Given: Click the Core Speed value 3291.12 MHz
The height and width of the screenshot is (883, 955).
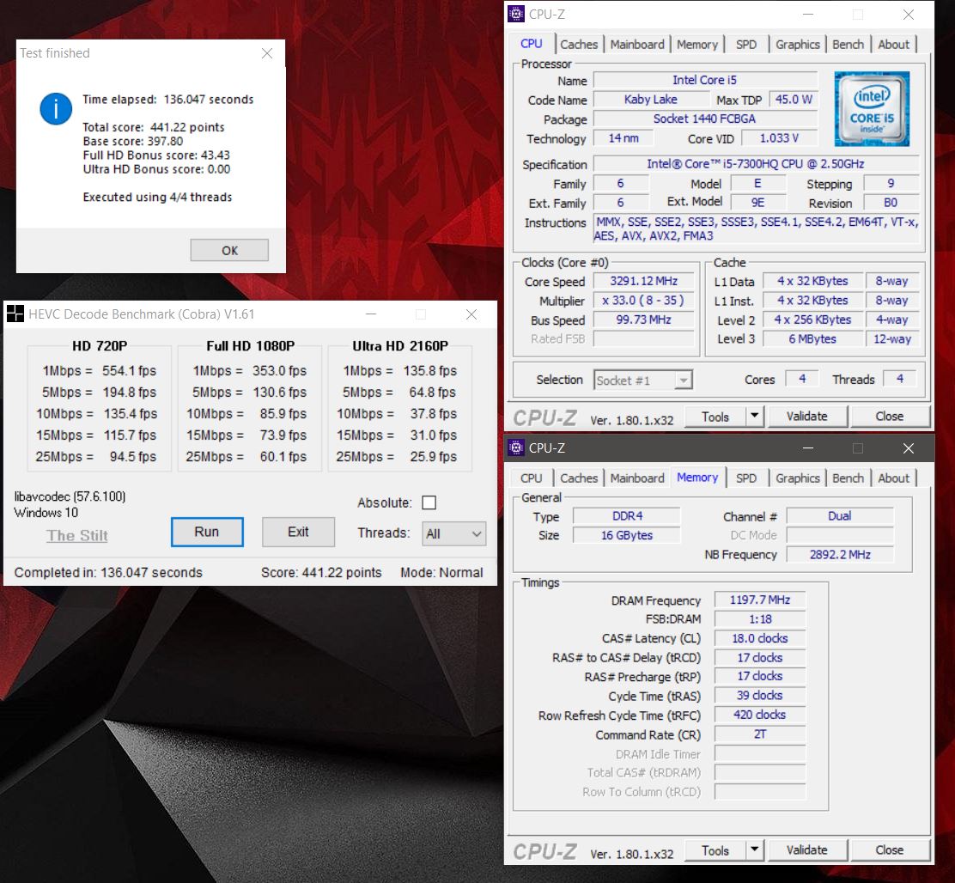Looking at the screenshot, I should (x=644, y=281).
